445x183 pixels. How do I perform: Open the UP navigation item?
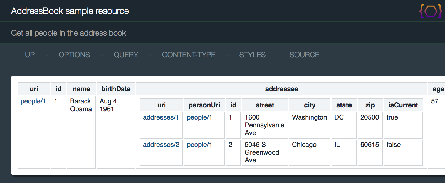(30, 55)
